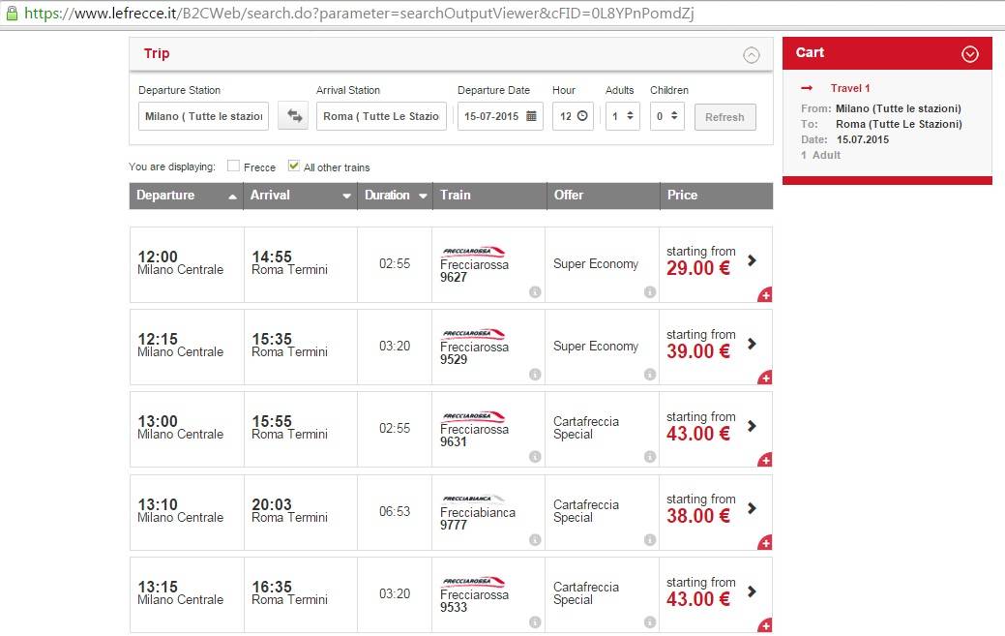The image size is (1005, 636).
Task: Collapse the Cart panel chevron
Action: (970, 54)
